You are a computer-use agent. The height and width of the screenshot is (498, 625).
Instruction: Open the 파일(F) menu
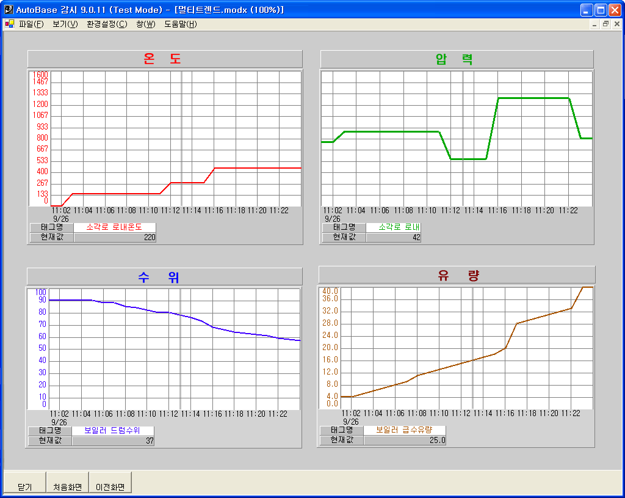pos(31,24)
